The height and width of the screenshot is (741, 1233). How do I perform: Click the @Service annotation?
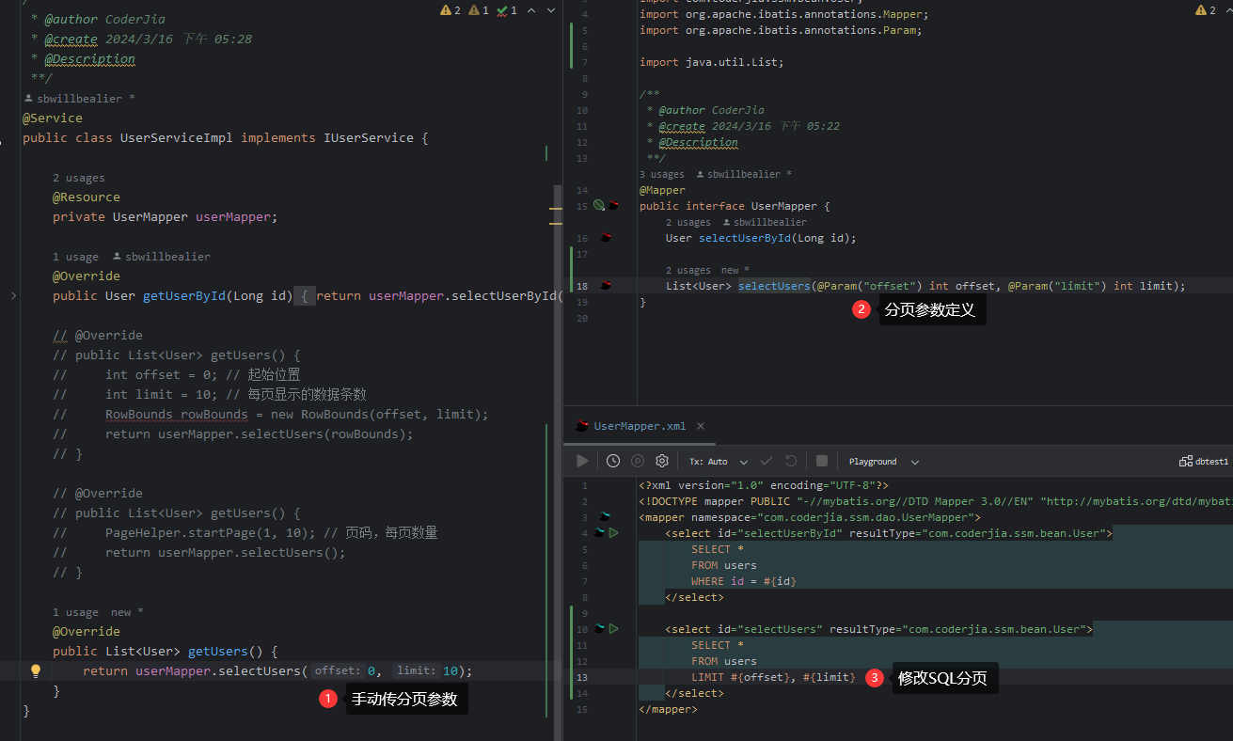(x=53, y=118)
